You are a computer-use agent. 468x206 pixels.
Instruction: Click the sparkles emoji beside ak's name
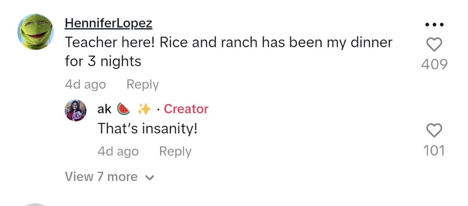(144, 109)
